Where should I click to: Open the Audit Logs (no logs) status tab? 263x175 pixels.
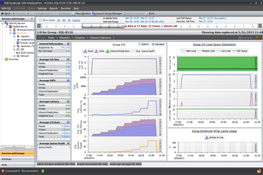click(125, 164)
